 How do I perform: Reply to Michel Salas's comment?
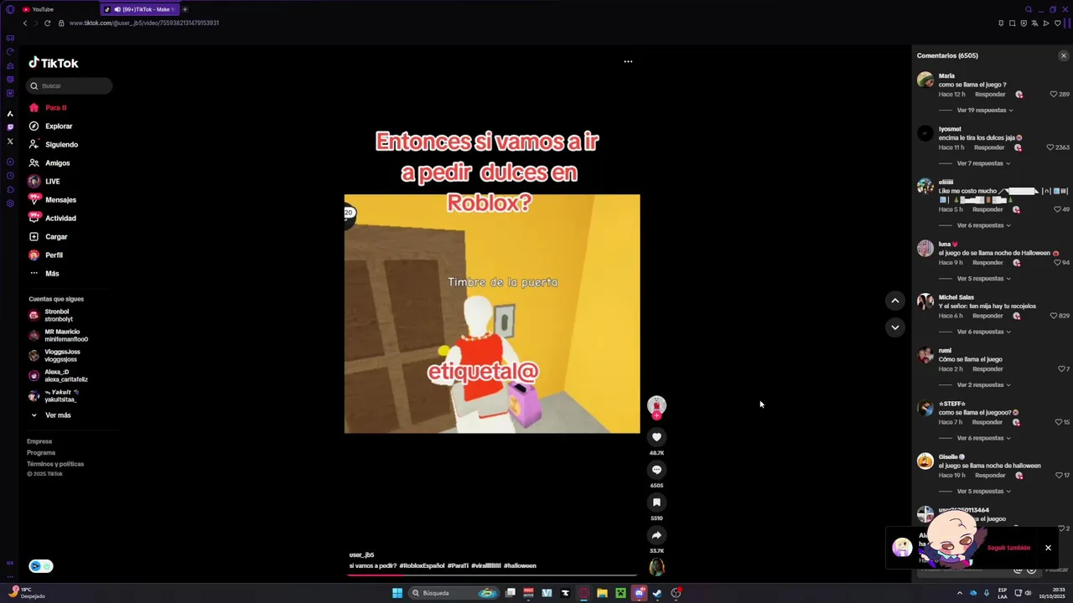[987, 316]
